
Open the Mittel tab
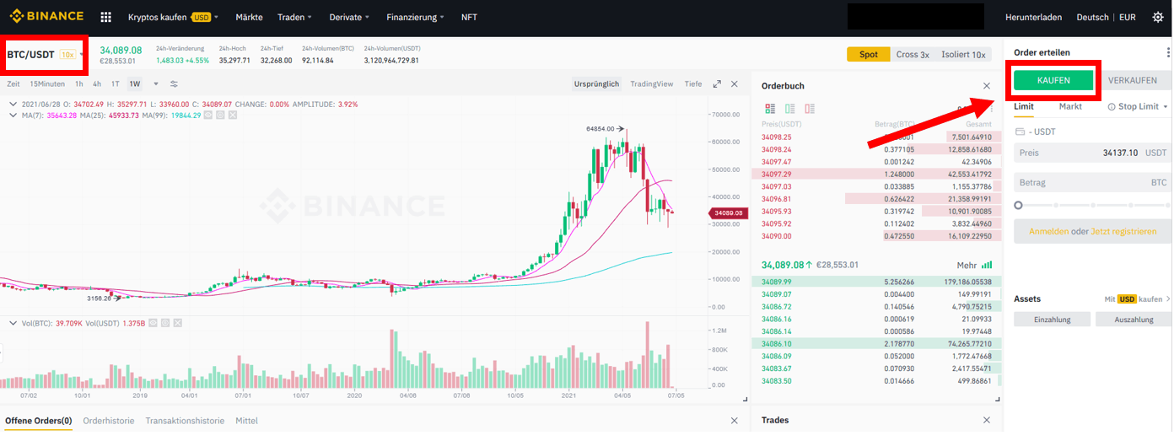[247, 420]
